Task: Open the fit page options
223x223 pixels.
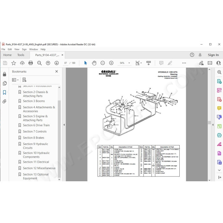Action: point(139,63)
